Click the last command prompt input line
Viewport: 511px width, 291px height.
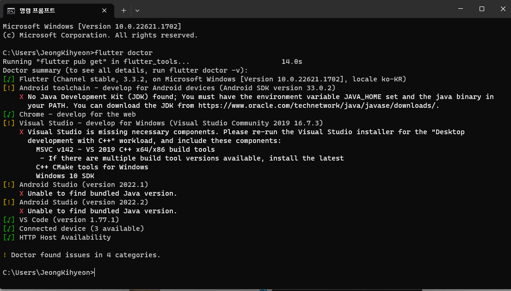[x=49, y=273]
